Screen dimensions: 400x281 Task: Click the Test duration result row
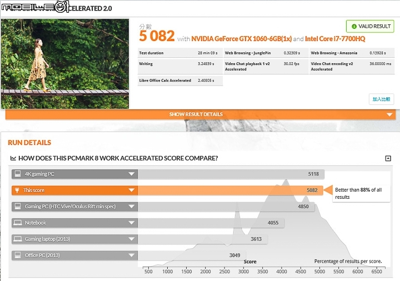point(180,53)
